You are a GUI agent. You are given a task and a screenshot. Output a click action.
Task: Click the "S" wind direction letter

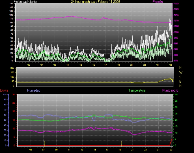tap(181, 77)
